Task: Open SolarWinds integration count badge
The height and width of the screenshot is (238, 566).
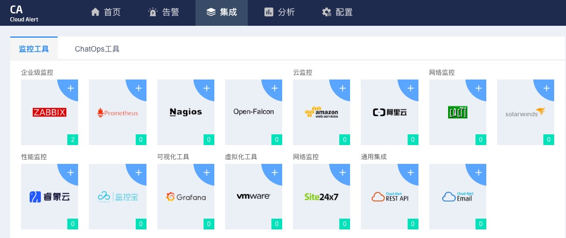Action: click(549, 139)
